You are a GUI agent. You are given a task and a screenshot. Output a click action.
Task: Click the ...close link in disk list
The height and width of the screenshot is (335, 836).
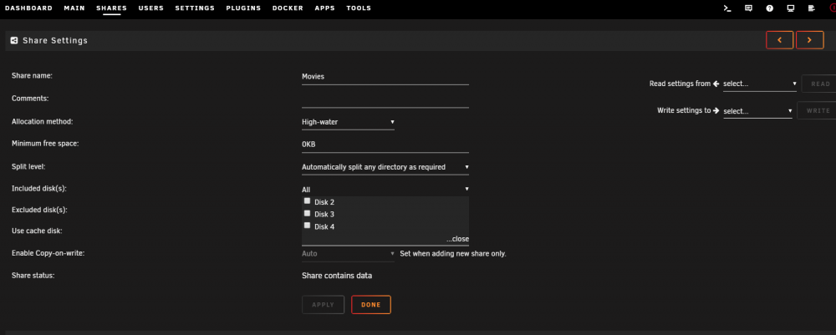tap(457, 239)
